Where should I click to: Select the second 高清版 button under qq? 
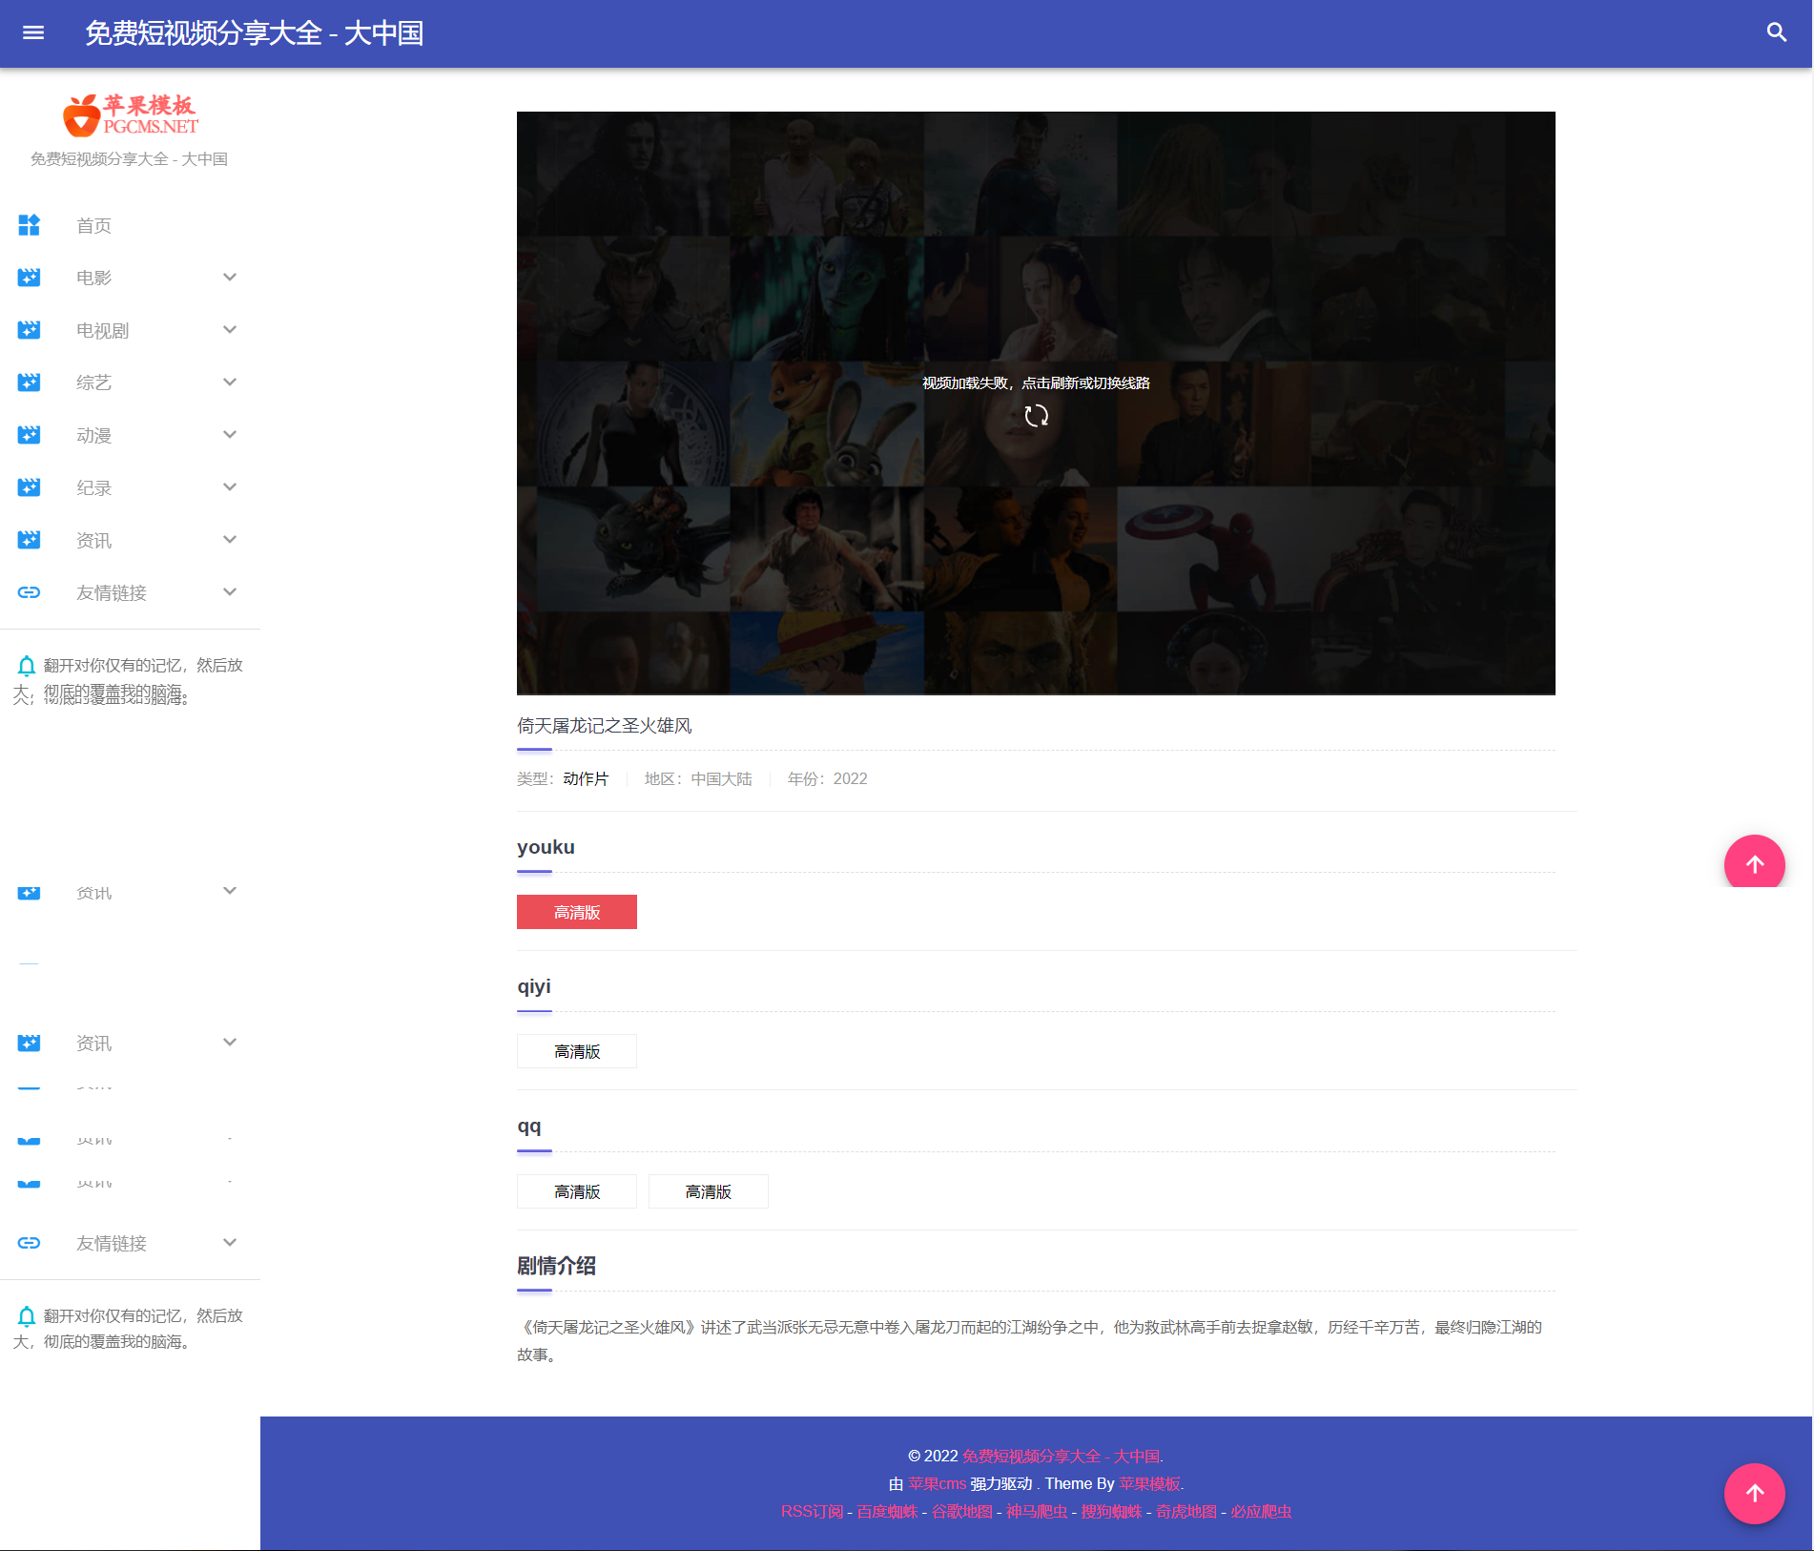[708, 1191]
